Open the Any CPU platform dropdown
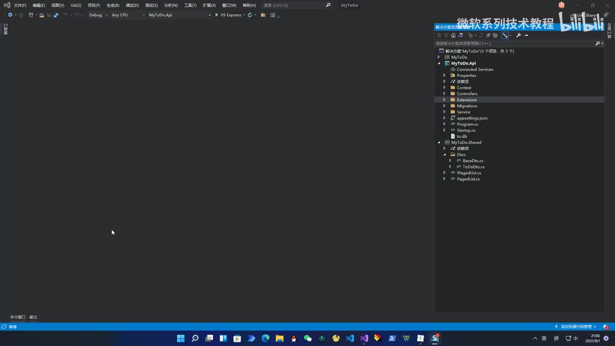Viewport: 615px width, 346px height. pyautogui.click(x=128, y=15)
